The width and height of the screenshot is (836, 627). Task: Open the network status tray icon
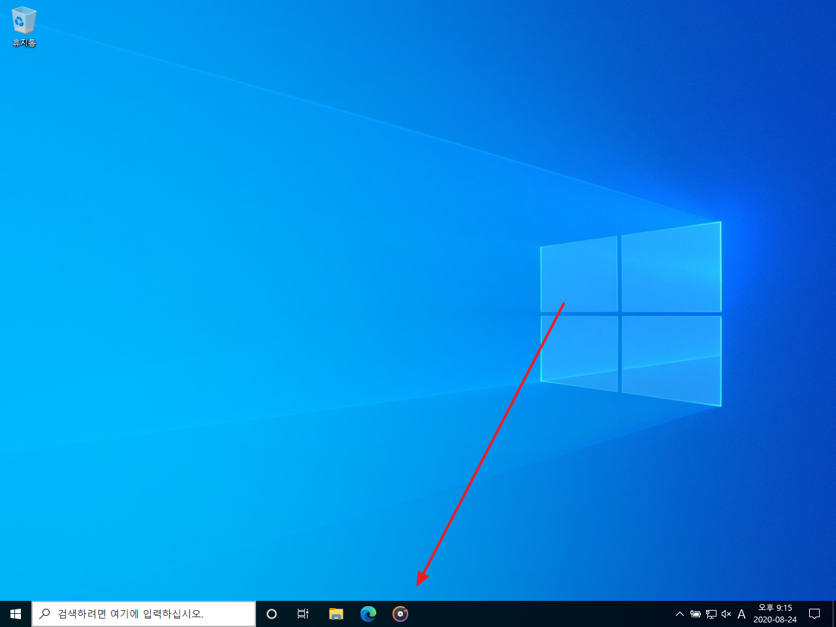pyautogui.click(x=711, y=614)
